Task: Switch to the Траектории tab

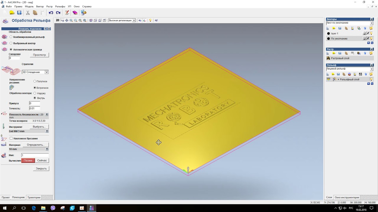Action: [x=34, y=197]
